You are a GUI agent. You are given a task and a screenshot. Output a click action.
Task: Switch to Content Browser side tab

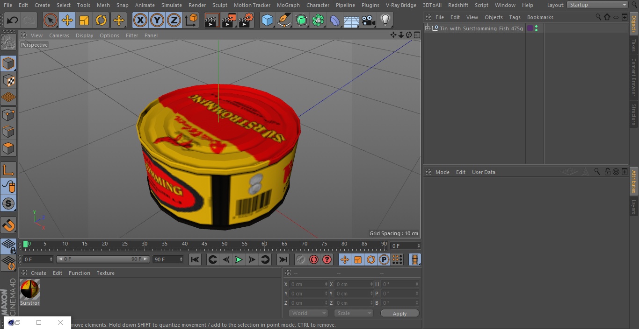634,77
